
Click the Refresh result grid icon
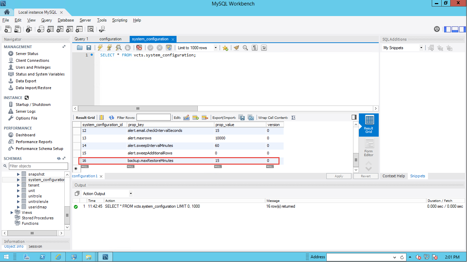pos(111,118)
